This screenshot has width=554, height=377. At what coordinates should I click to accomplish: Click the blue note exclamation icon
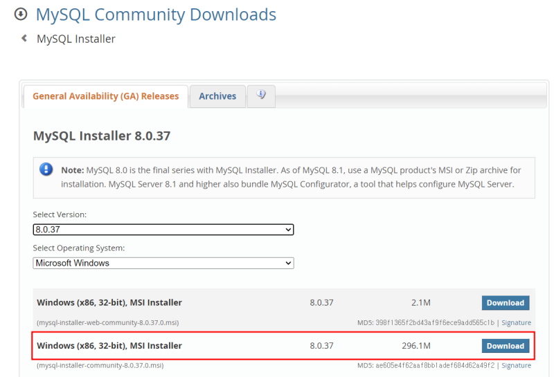[46, 169]
